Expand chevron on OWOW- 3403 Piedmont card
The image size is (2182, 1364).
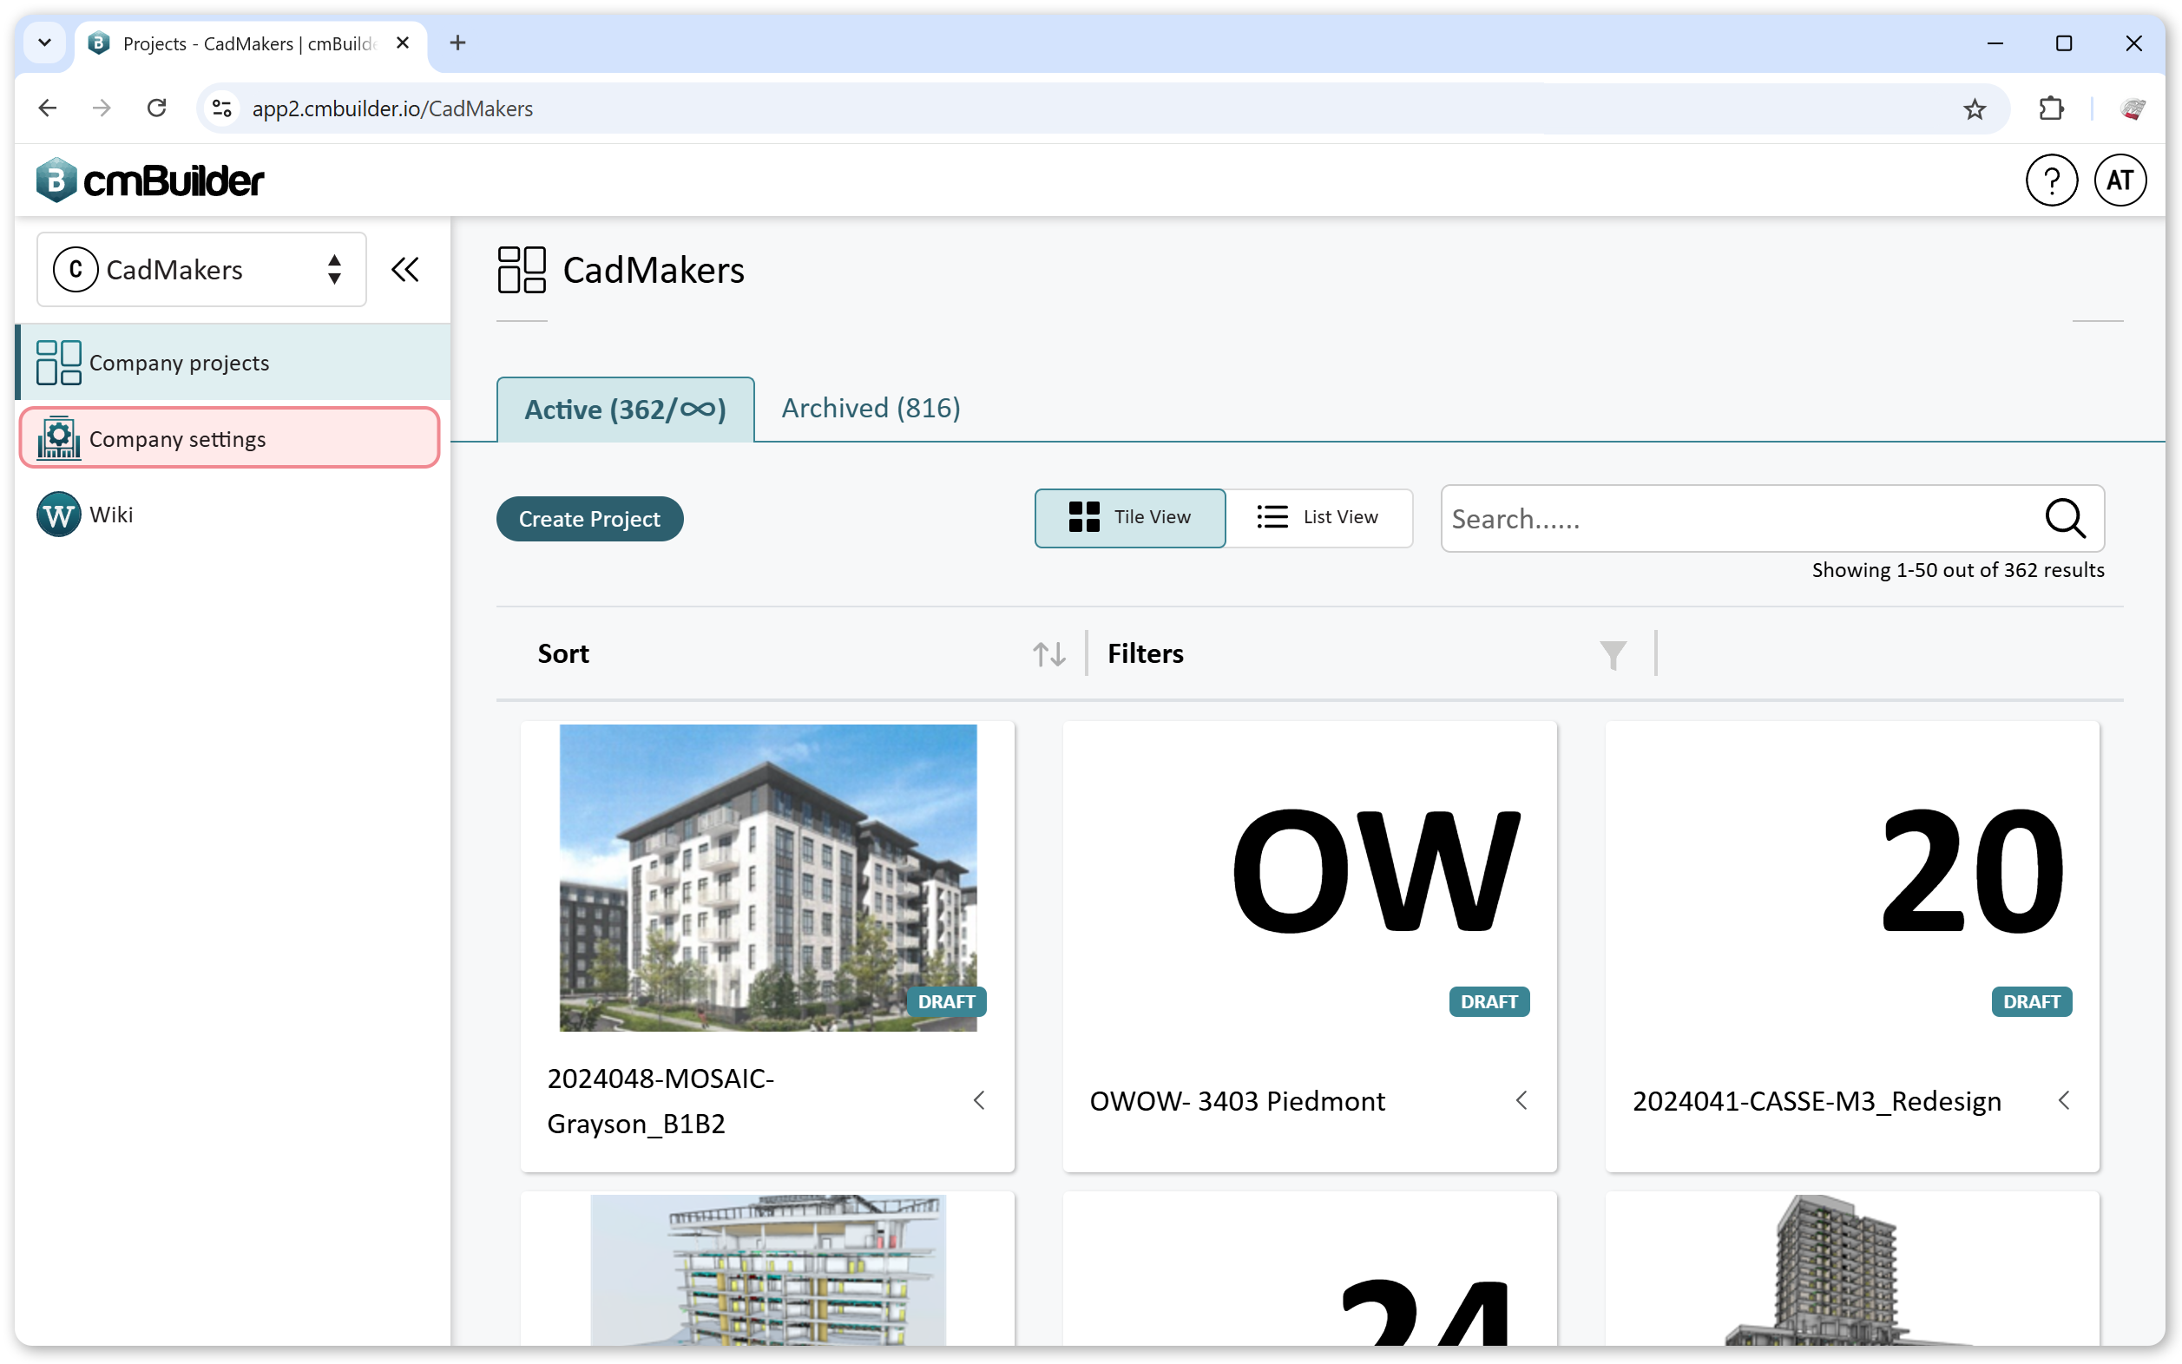(x=1521, y=1099)
